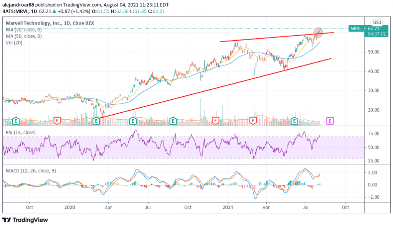This screenshot has height=227, width=393.
Task: Click the 04:37:02 bar countdown timer
Action: coord(377,34)
